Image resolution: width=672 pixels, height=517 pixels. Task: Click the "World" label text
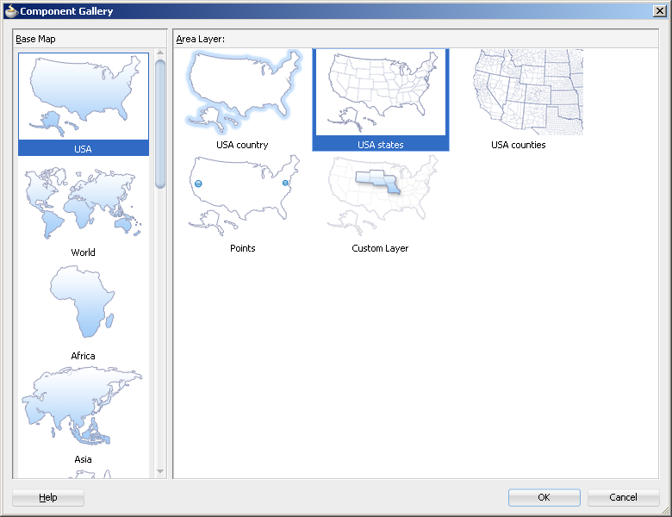click(x=84, y=252)
